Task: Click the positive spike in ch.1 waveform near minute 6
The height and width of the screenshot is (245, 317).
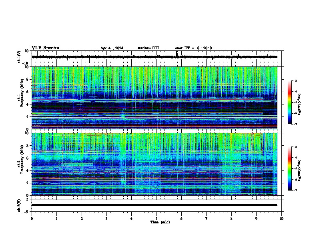Action: [177, 54]
